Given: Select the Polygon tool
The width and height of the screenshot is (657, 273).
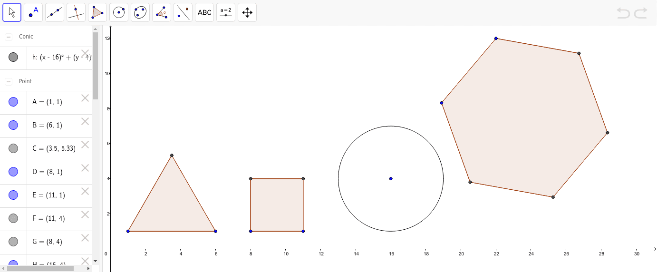Looking at the screenshot, I should click(97, 12).
